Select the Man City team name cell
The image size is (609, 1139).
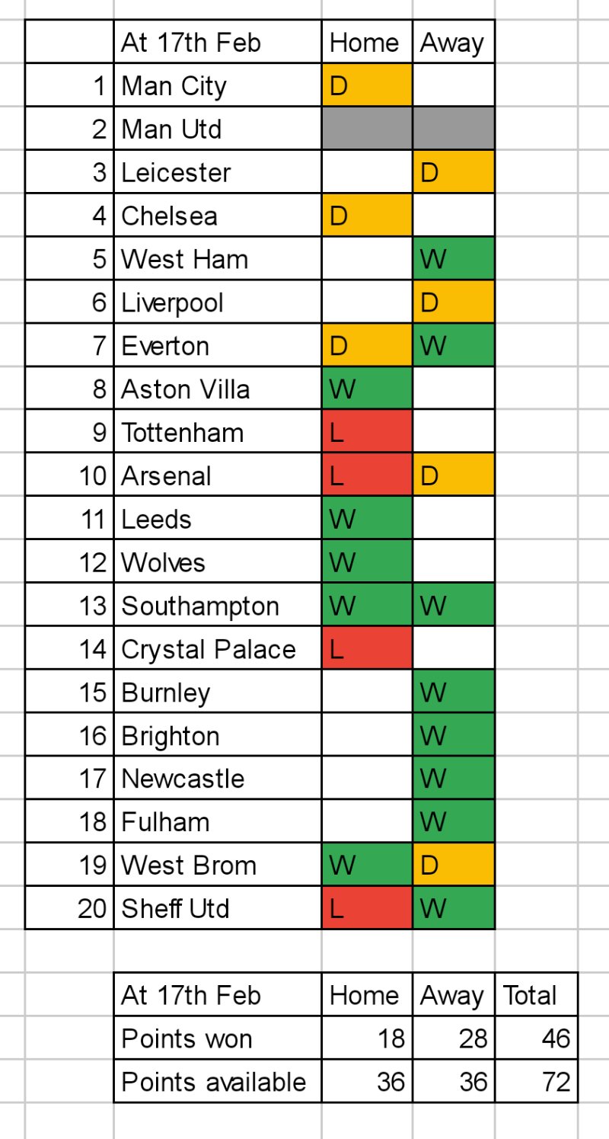coord(217,85)
